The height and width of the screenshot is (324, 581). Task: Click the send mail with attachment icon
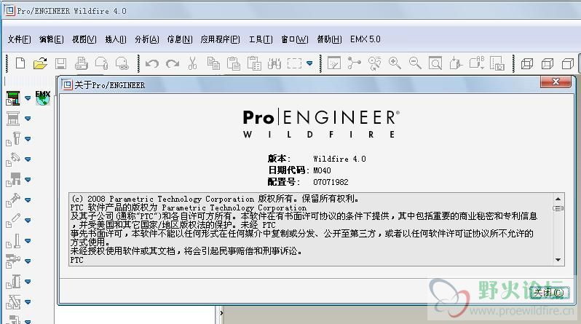tap(101, 63)
